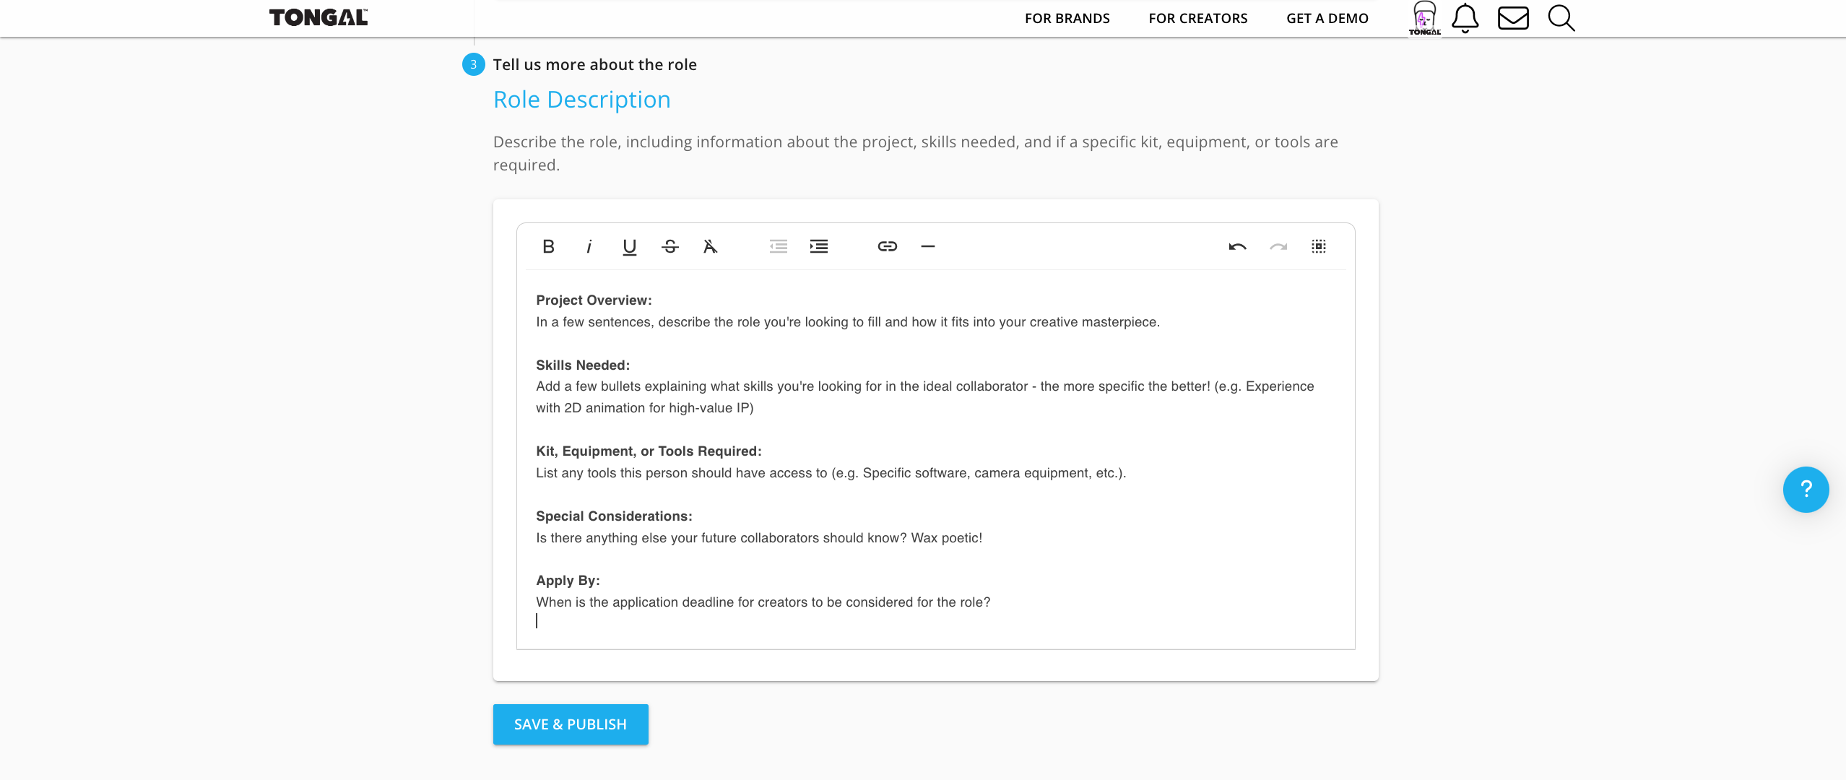Redo the last undone edit
This screenshot has height=780, width=1846.
tap(1278, 246)
